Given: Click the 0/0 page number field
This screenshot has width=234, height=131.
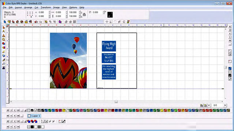Looking at the screenshot, I should (x=217, y=105).
